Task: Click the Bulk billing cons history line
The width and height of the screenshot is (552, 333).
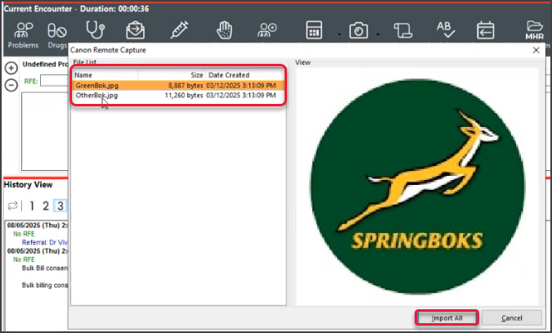Action: [45, 285]
